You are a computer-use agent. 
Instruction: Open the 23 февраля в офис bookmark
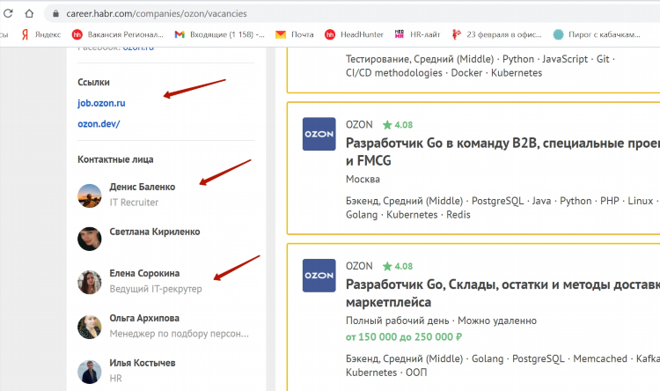496,34
